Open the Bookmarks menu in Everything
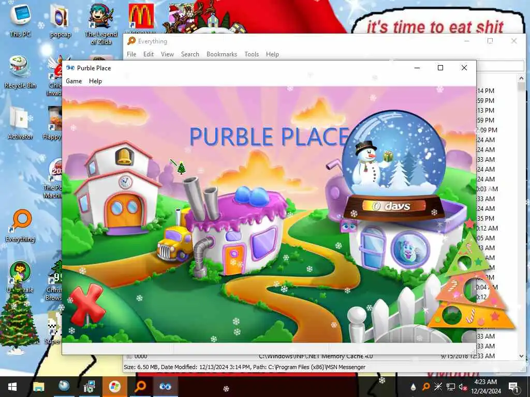 coord(222,54)
